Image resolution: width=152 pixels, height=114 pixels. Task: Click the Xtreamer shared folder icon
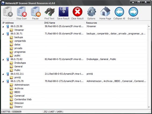[12, 30]
